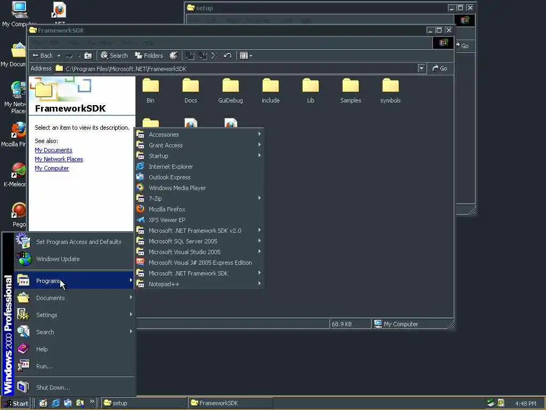The width and height of the screenshot is (546, 410).
Task: Open the Back history dropdown arrow
Action: pyautogui.click(x=59, y=56)
